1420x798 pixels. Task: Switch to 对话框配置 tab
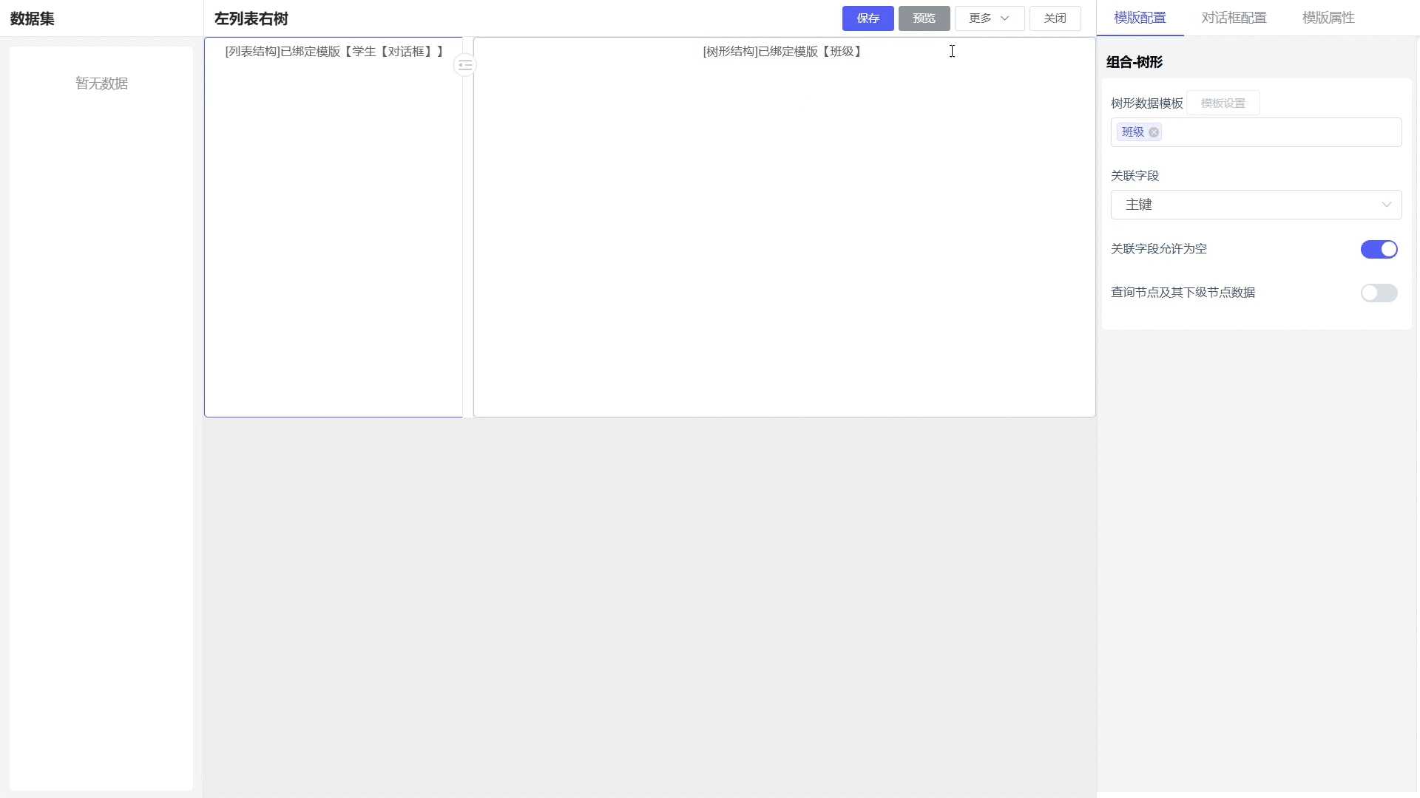(x=1234, y=18)
